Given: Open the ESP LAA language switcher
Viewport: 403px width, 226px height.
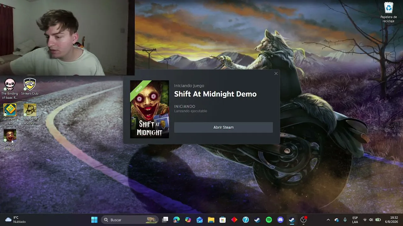Looking at the screenshot, I should coord(355,220).
